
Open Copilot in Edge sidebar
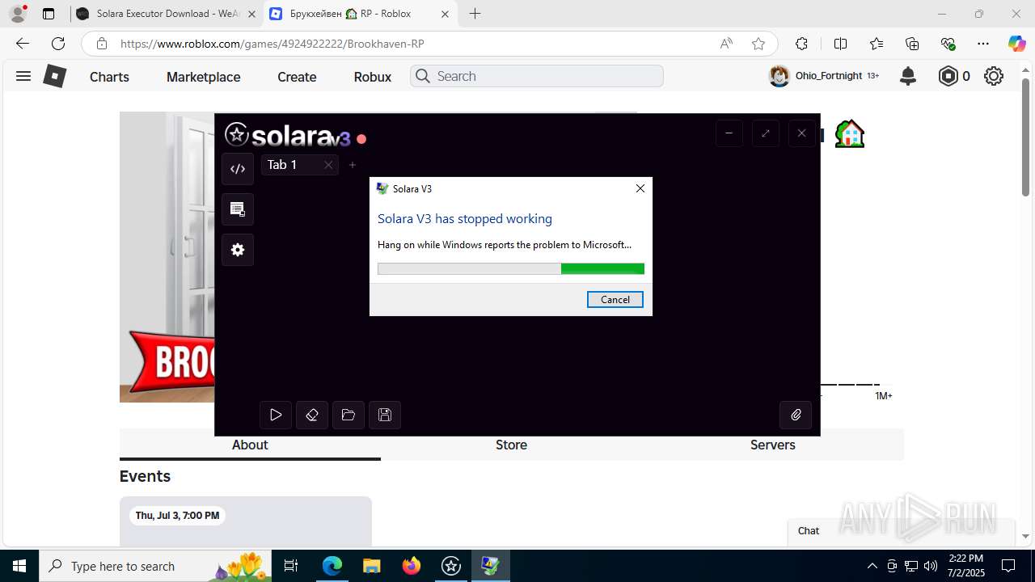(1016, 44)
